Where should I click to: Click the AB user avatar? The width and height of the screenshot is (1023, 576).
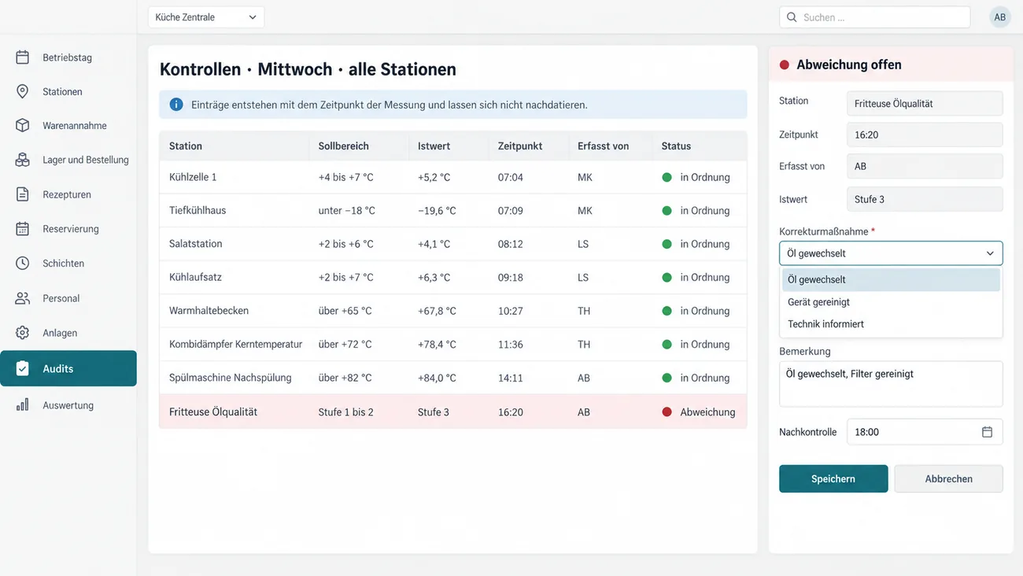[x=999, y=17]
